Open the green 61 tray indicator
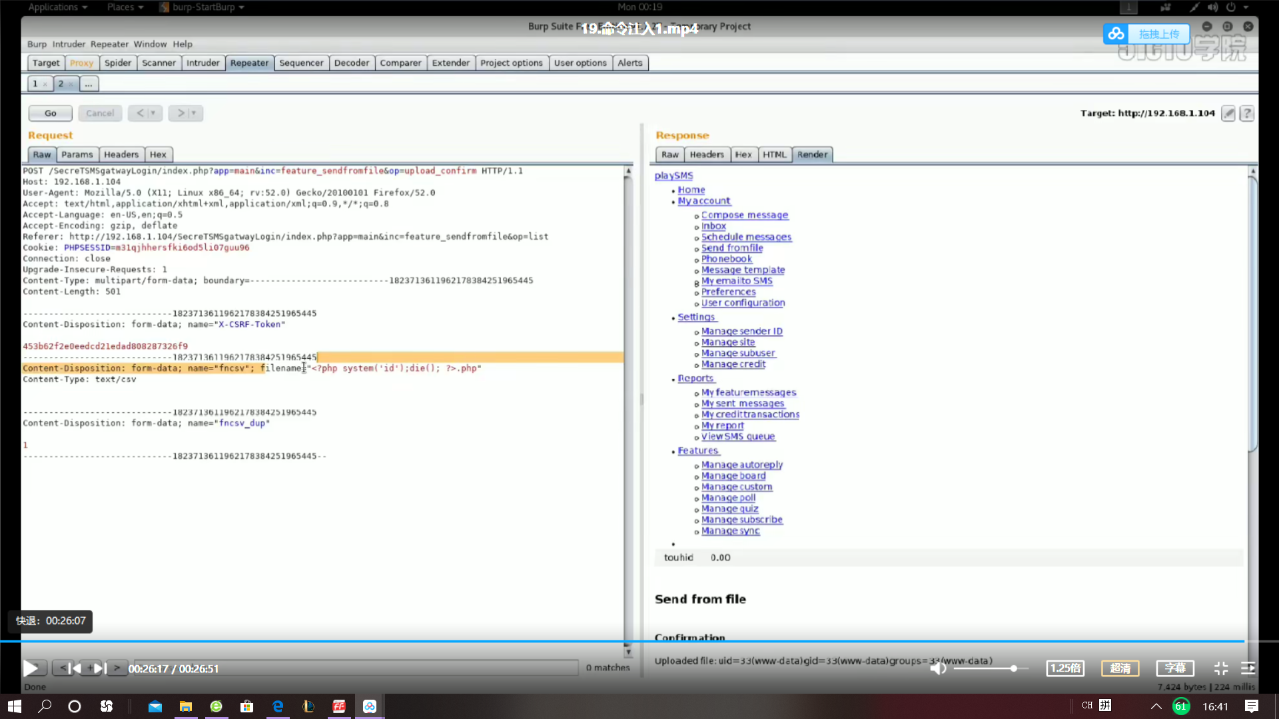 1181,706
